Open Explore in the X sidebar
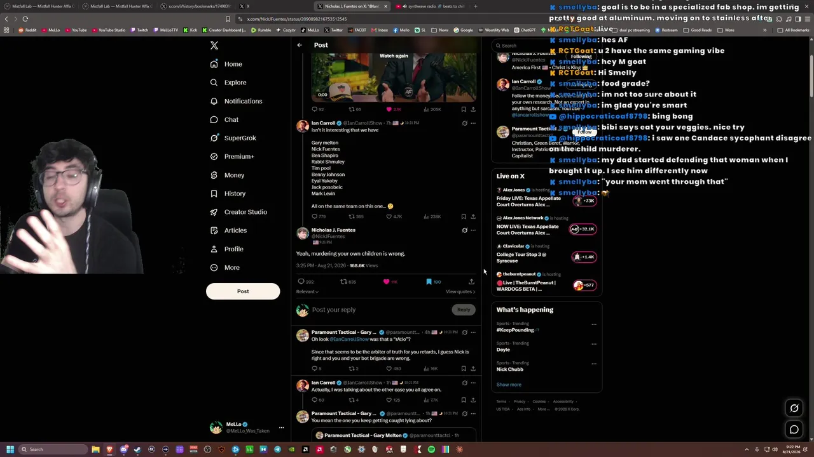This screenshot has height=457, width=814. coord(228,83)
